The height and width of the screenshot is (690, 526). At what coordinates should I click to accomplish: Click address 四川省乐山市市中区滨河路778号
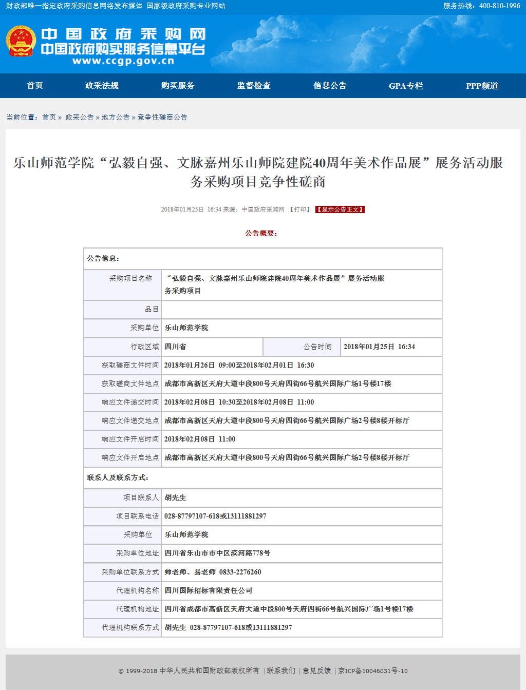click(217, 553)
